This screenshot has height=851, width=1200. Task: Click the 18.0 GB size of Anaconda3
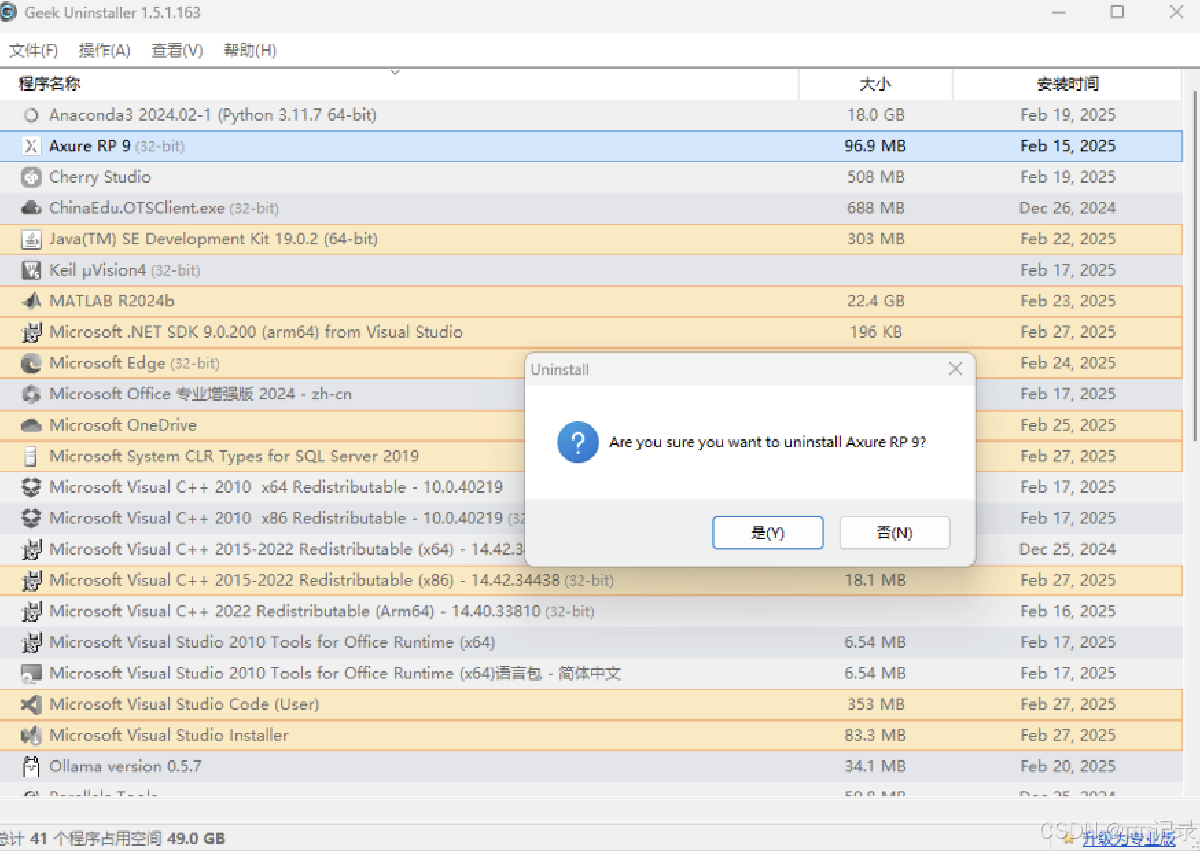(876, 115)
